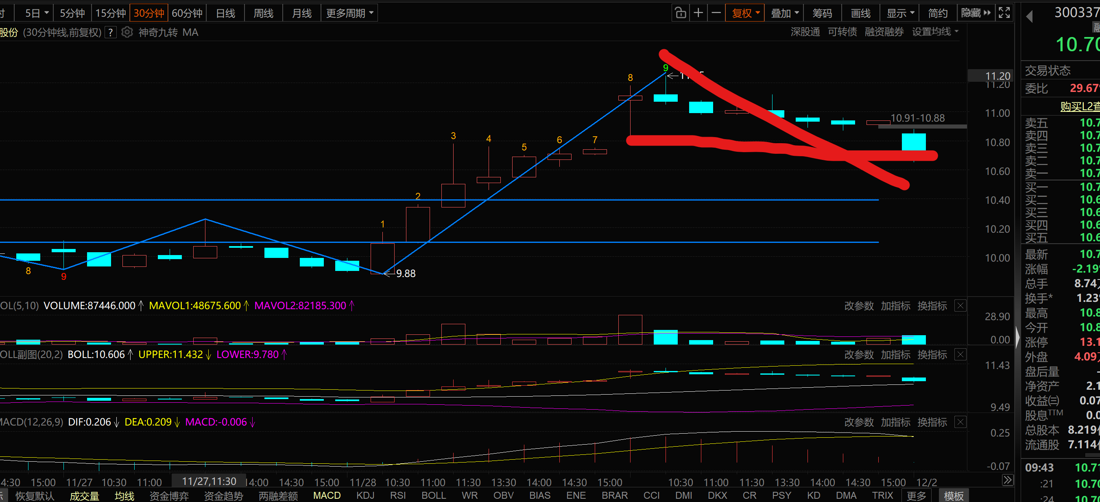Click the question mark help icon

coord(111,33)
